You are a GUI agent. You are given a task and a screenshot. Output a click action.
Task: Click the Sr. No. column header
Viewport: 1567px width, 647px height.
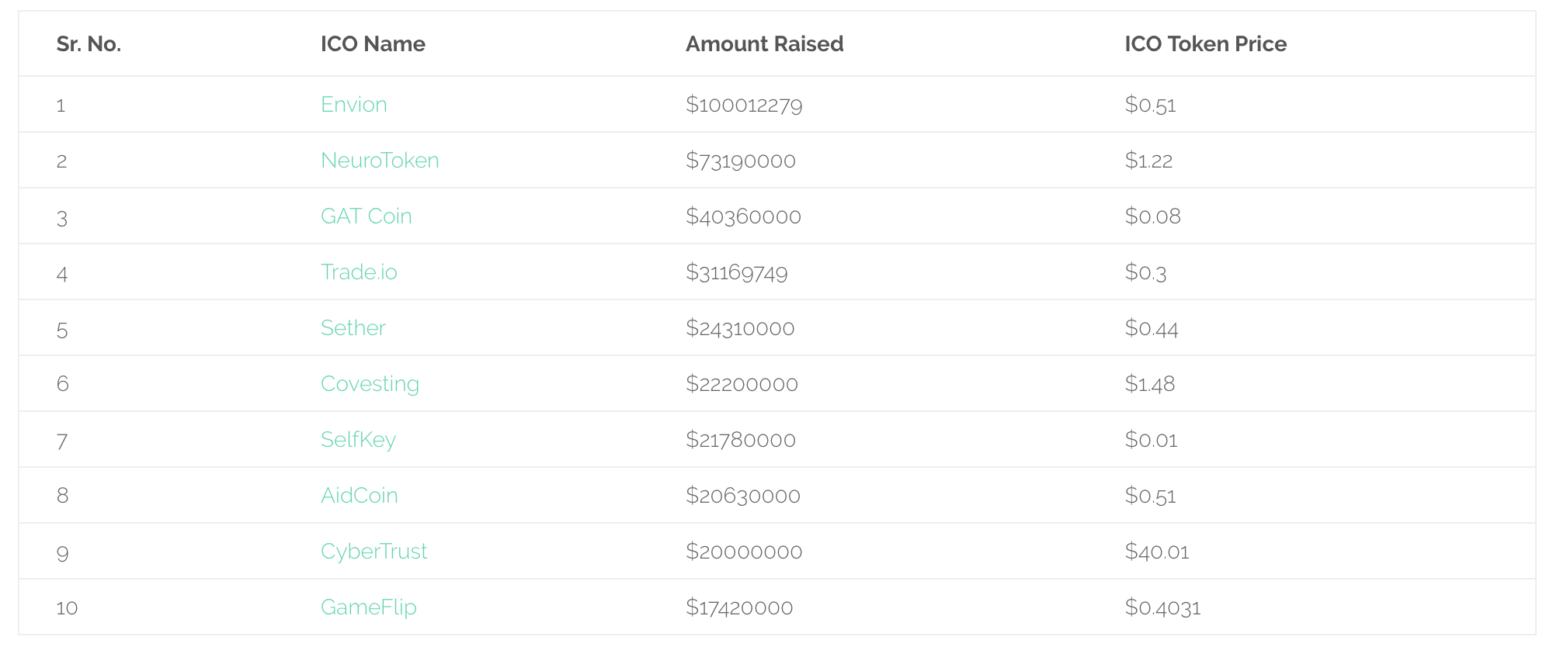(x=89, y=44)
